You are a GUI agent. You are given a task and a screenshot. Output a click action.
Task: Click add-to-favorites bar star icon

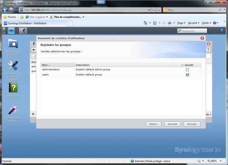pos(22,17)
